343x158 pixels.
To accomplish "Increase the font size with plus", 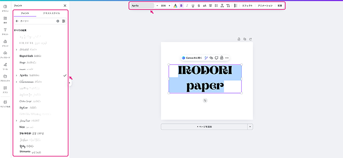I will tap(169, 6).
